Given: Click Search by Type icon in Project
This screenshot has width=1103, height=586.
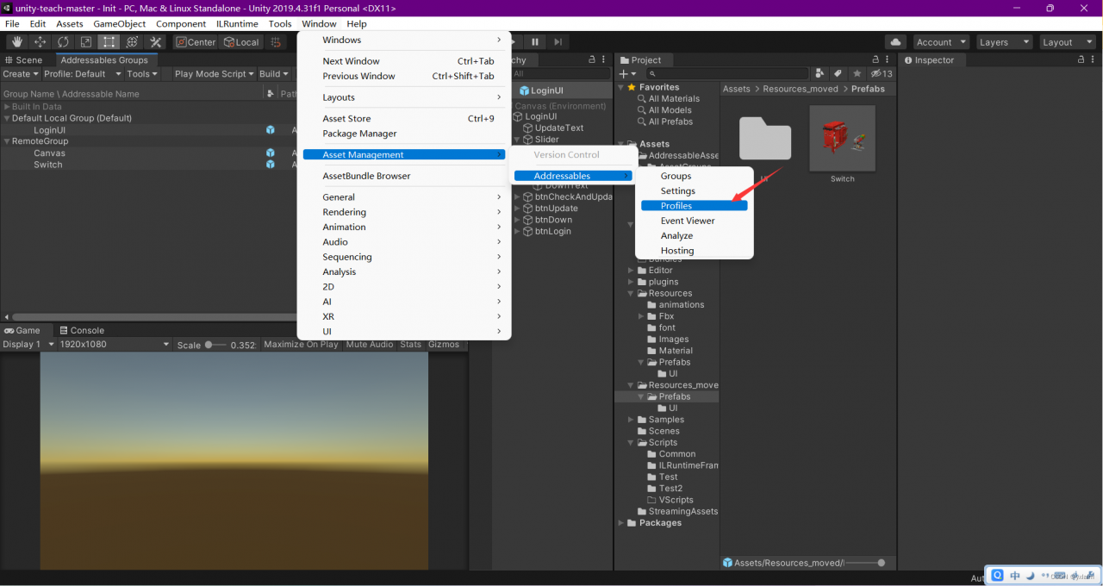Looking at the screenshot, I should pyautogui.click(x=819, y=74).
